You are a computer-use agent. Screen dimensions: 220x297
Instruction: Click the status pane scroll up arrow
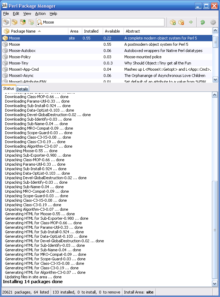[215, 95]
